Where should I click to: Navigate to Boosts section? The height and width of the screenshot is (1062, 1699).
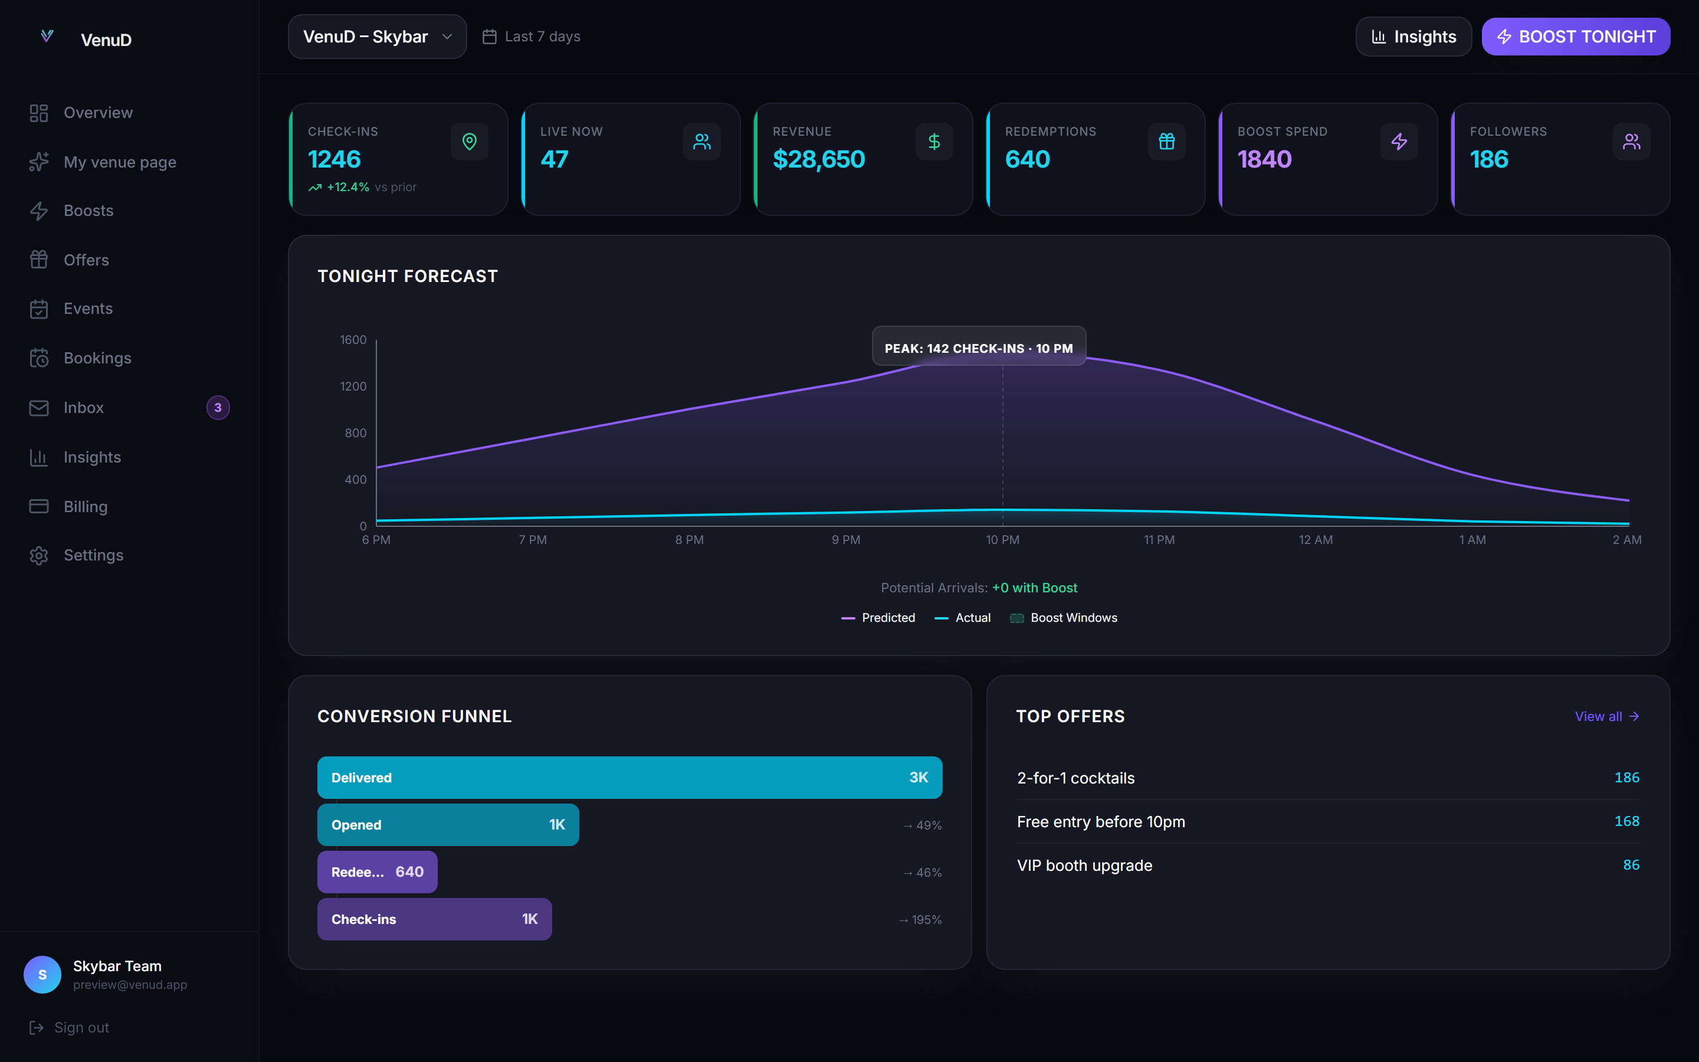click(130, 211)
